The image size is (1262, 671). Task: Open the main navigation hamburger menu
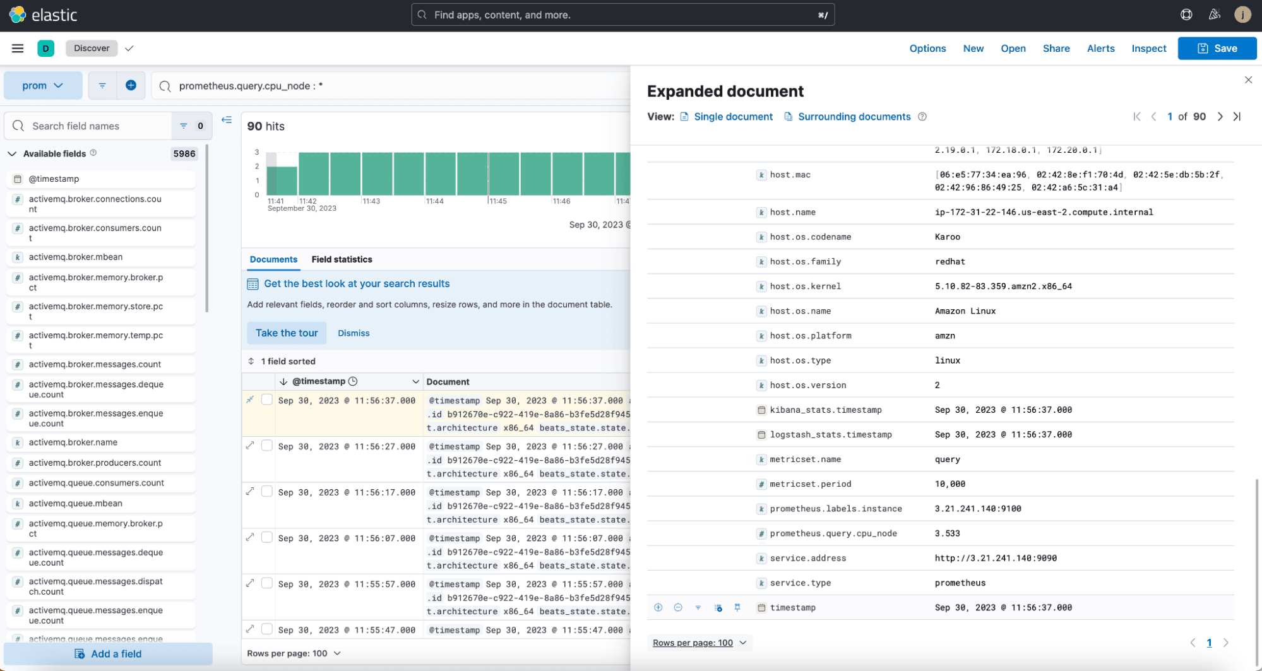click(17, 48)
